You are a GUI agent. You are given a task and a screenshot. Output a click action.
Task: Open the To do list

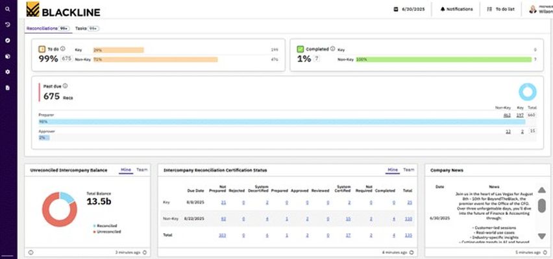coord(501,9)
